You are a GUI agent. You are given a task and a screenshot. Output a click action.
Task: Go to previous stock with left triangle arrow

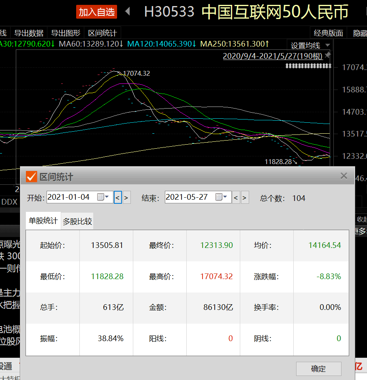tap(128, 11)
